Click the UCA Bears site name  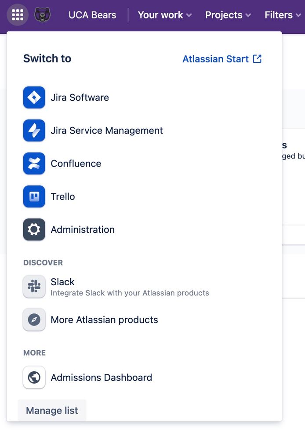(92, 15)
